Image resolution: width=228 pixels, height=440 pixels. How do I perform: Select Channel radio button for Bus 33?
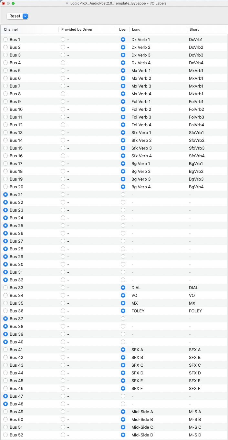[5, 288]
